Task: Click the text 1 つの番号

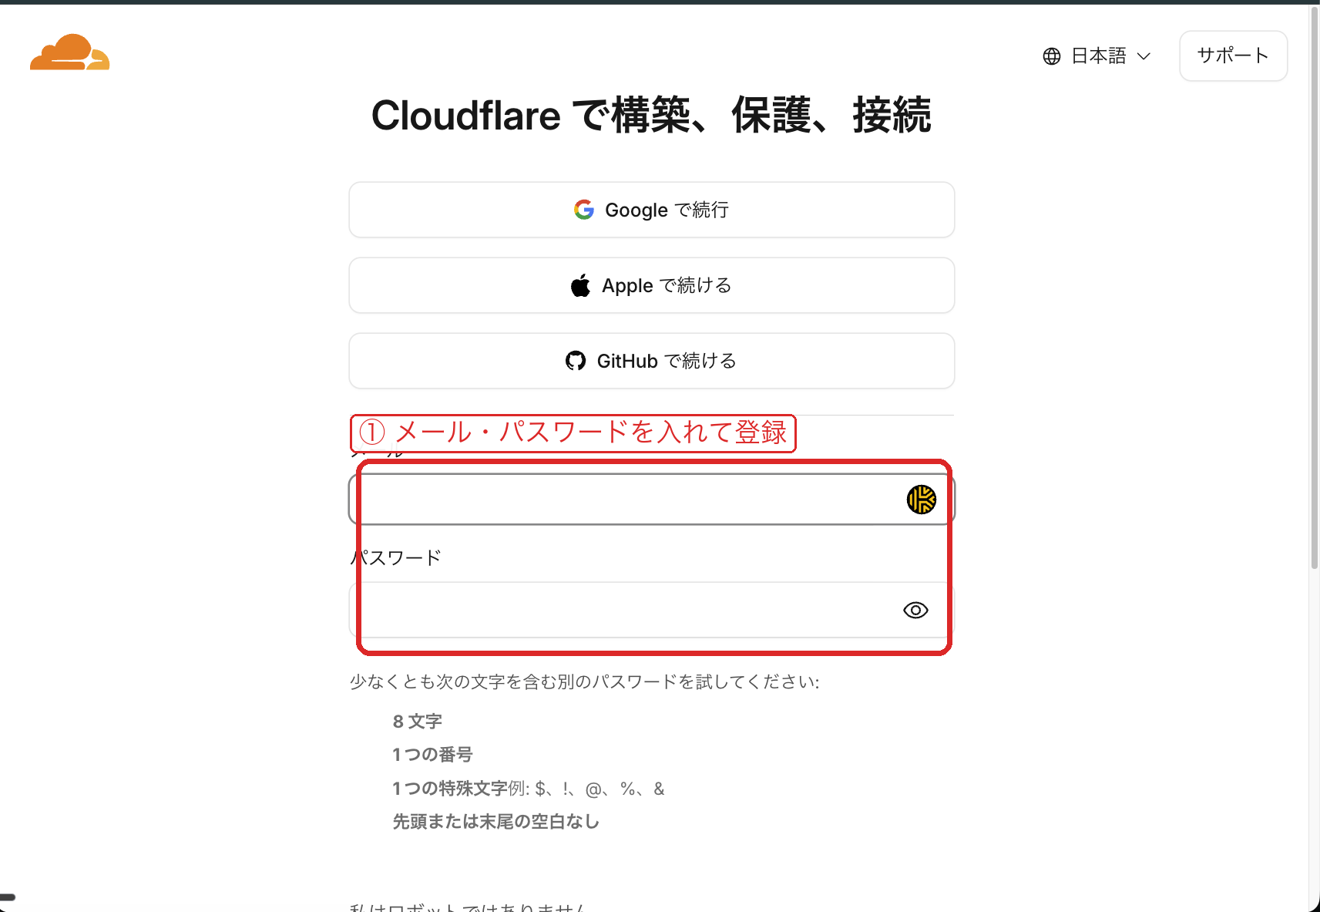Action: [432, 755]
